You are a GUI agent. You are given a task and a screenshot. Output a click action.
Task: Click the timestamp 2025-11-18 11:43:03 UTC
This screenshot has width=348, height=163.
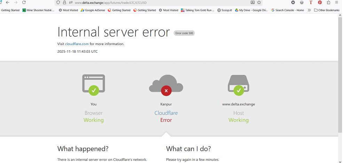[78, 52]
